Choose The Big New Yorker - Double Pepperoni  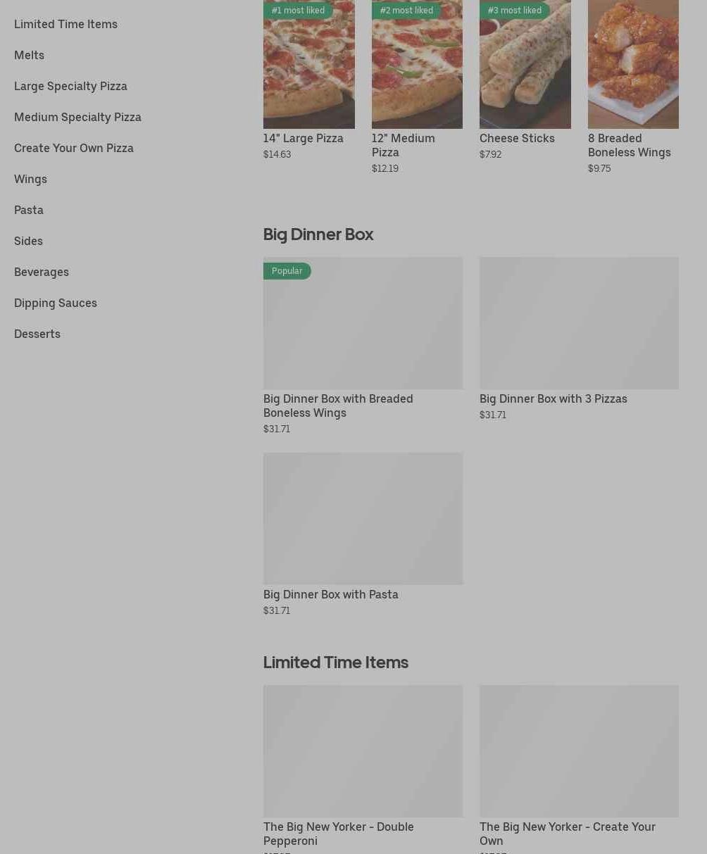[363, 769]
